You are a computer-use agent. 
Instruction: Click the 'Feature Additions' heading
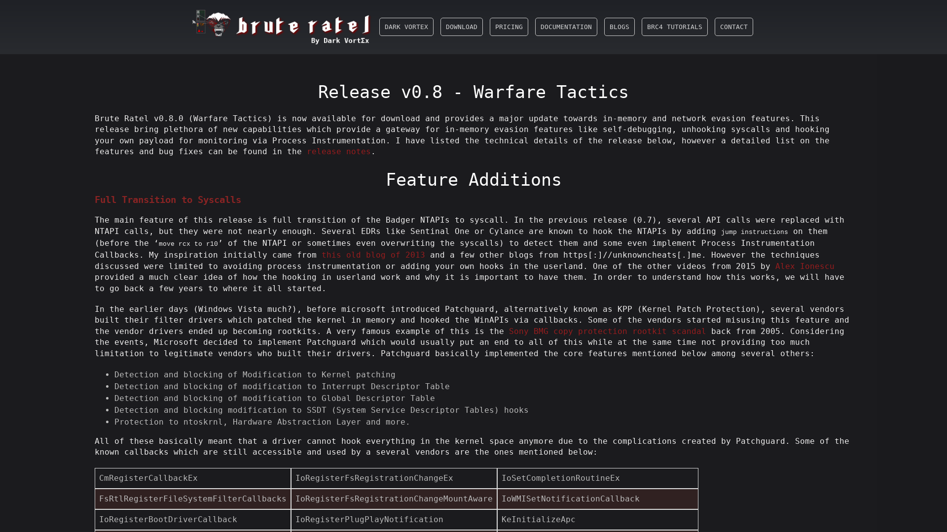[x=473, y=180]
